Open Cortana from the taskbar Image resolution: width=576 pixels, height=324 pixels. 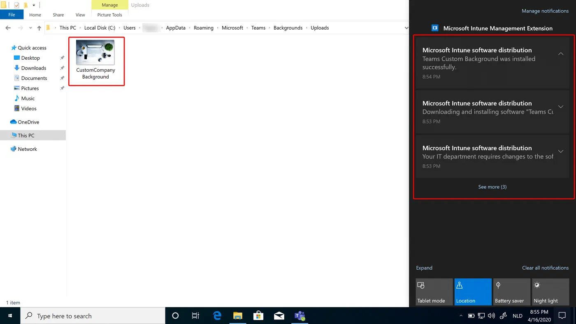(x=175, y=316)
